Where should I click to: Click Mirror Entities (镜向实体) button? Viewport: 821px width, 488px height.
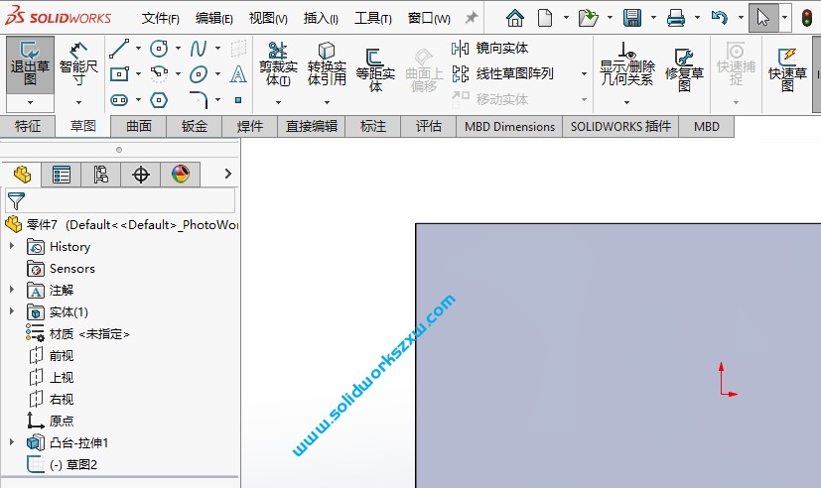[491, 49]
